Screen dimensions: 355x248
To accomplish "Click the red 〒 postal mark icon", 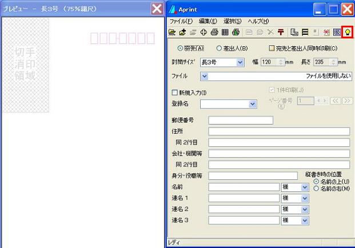I will (281, 33).
